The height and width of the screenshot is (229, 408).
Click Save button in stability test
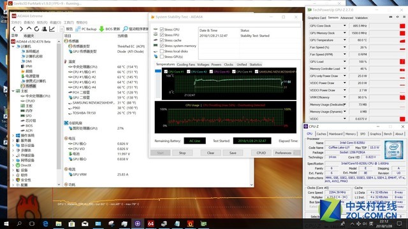coord(233,153)
